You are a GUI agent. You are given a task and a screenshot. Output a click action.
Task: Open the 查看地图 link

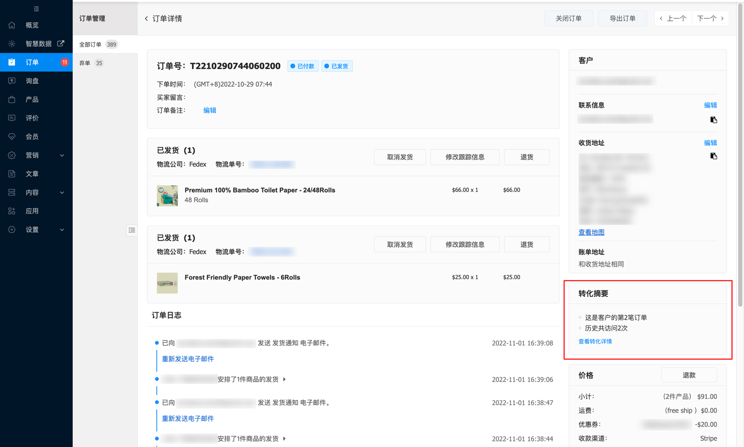click(x=591, y=232)
